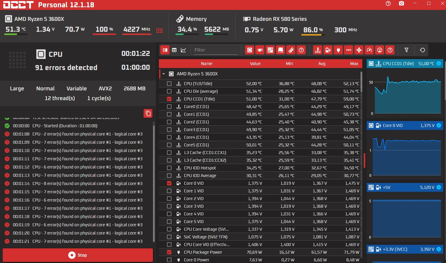
Task: Switch to the graph view icon
Action: point(183,50)
